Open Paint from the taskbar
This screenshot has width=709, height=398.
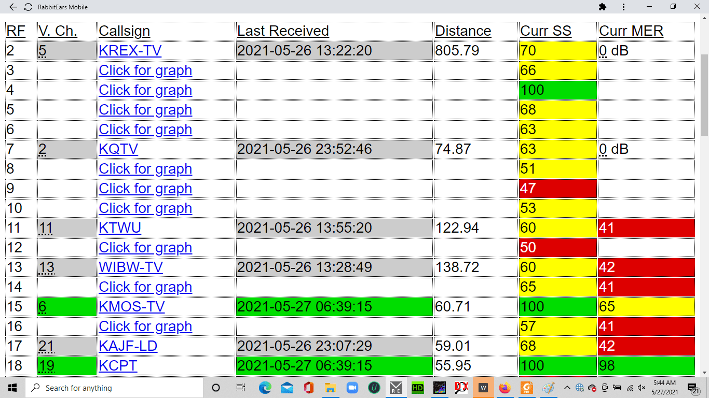coord(549,388)
